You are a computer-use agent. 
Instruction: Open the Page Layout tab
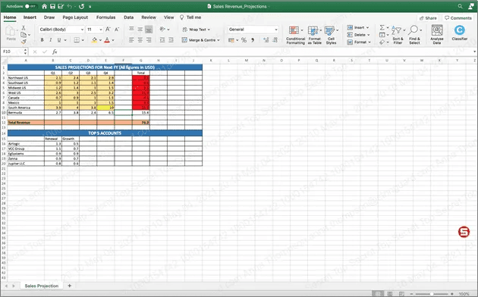[75, 17]
